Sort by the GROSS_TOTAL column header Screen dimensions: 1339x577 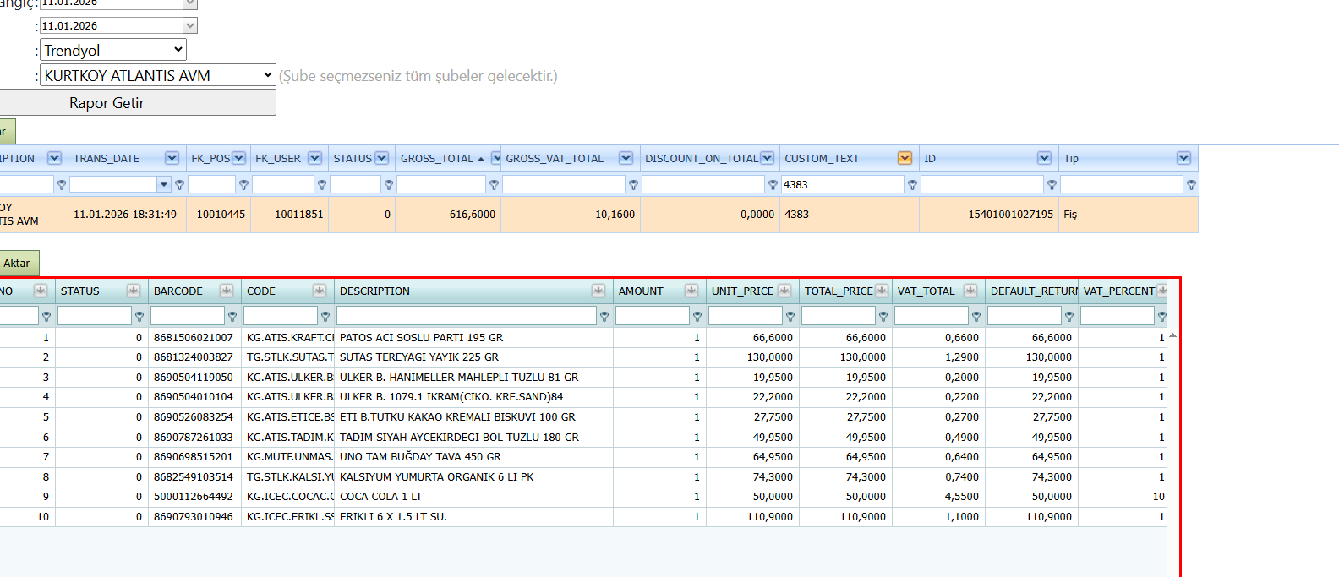(x=437, y=158)
